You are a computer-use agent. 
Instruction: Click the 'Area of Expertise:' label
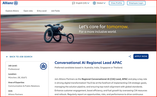click(x=16, y=82)
